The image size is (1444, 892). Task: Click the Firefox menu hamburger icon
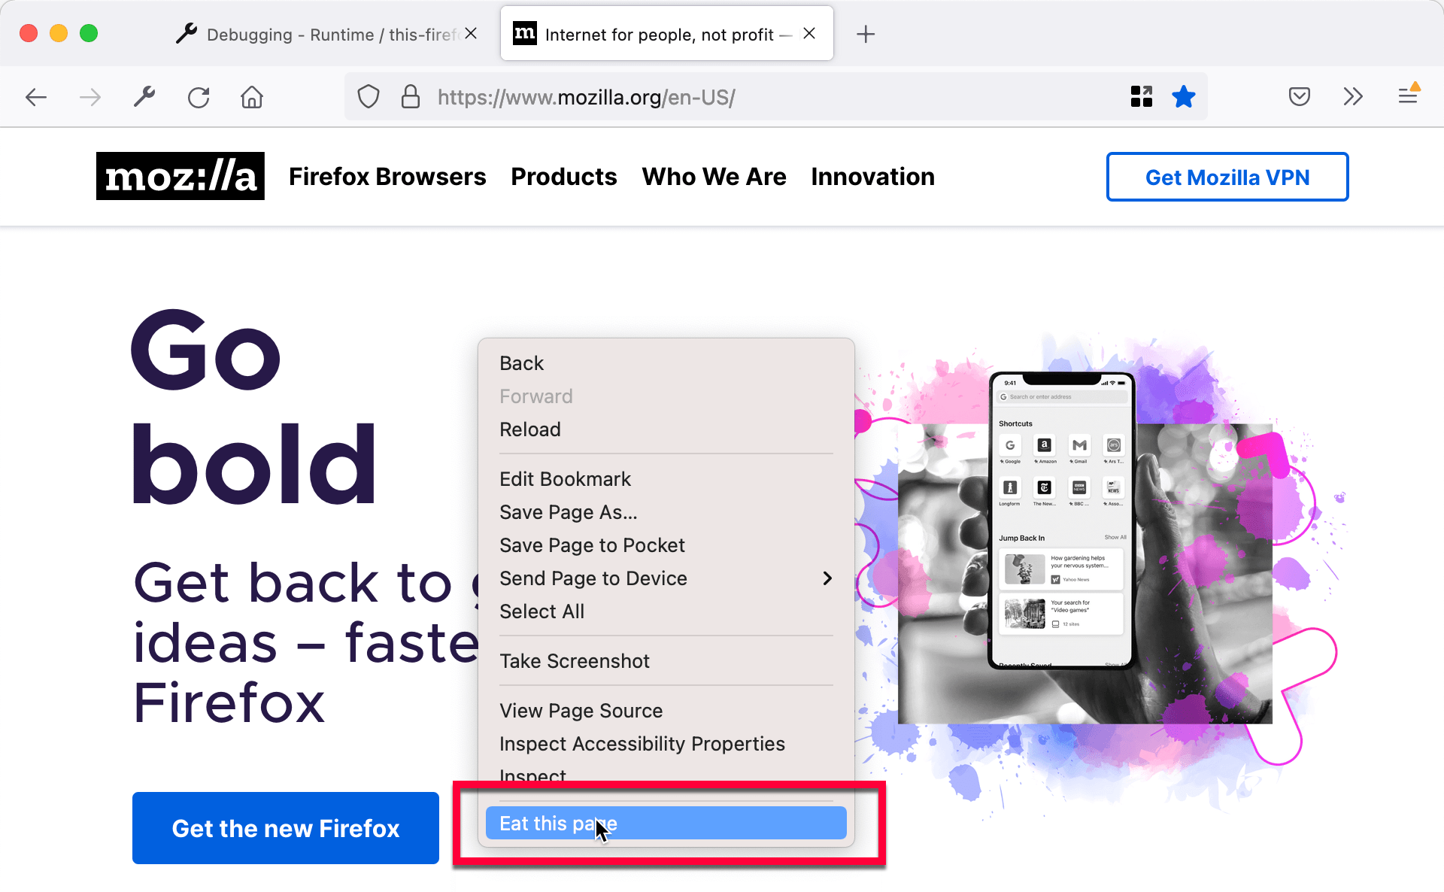pos(1408,97)
